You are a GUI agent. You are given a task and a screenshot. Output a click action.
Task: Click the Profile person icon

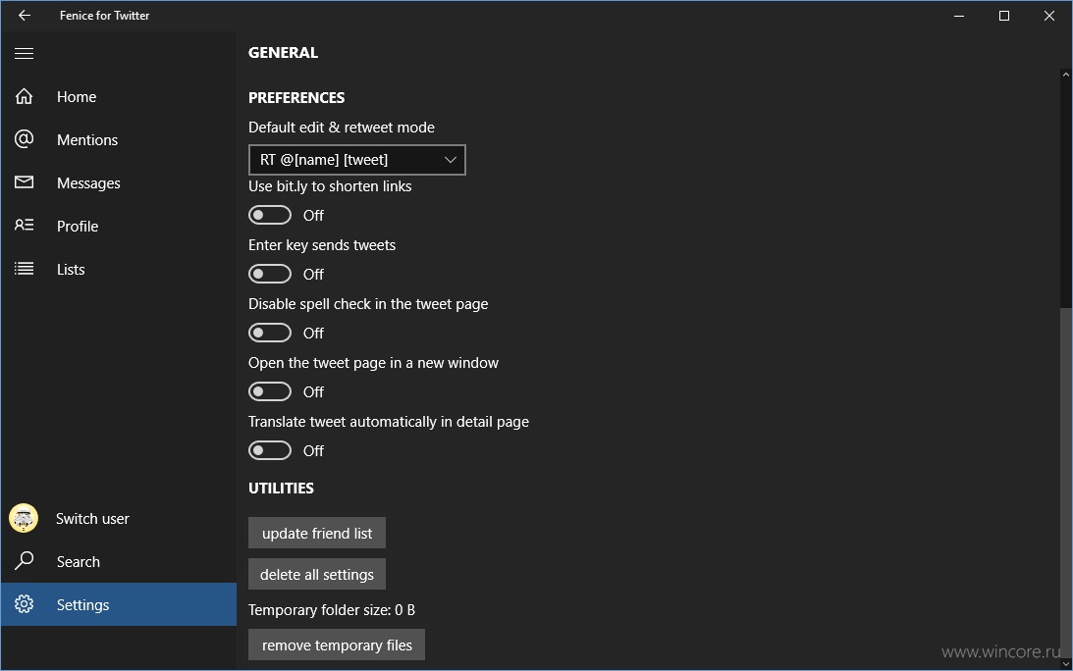(x=24, y=225)
